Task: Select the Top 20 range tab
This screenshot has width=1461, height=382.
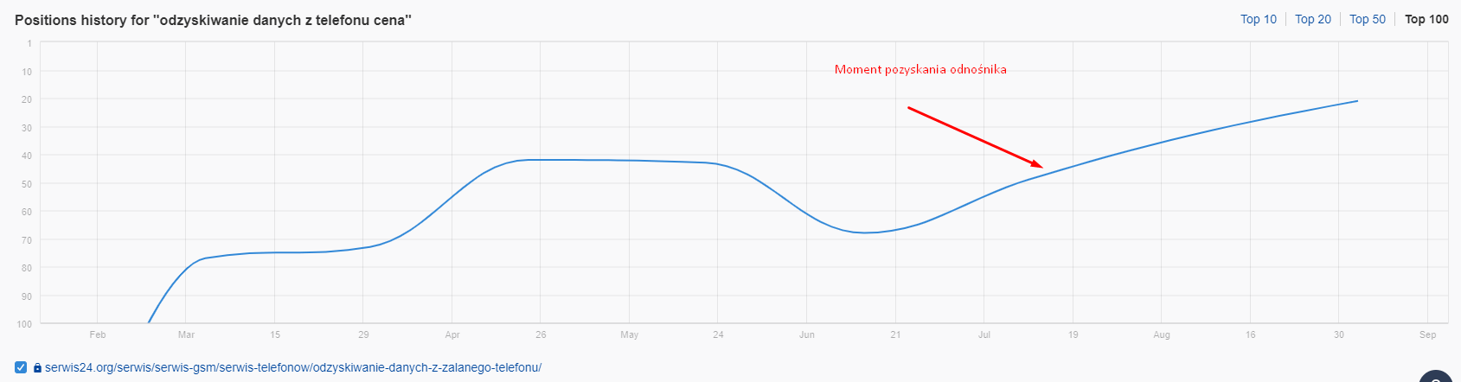Action: point(1312,19)
